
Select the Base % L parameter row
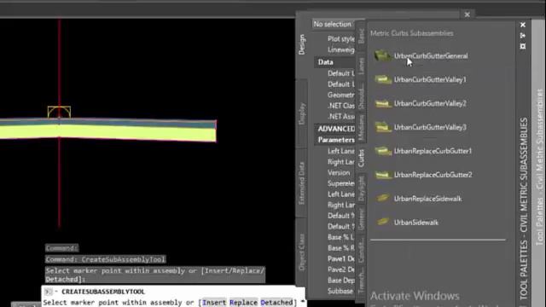340,237
